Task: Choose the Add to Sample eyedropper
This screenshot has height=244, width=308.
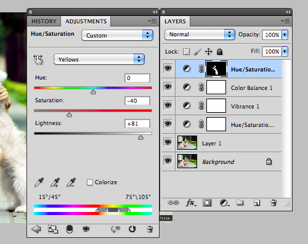Action: point(55,182)
